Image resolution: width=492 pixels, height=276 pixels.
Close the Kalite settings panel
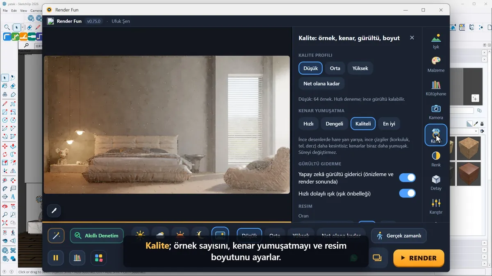(x=412, y=38)
